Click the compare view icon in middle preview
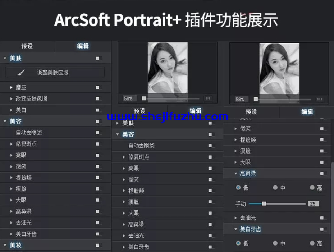334x252 pixels. [208, 98]
